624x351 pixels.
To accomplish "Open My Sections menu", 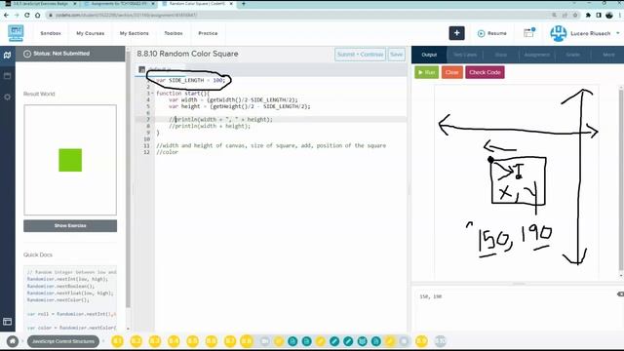I will pyautogui.click(x=135, y=33).
